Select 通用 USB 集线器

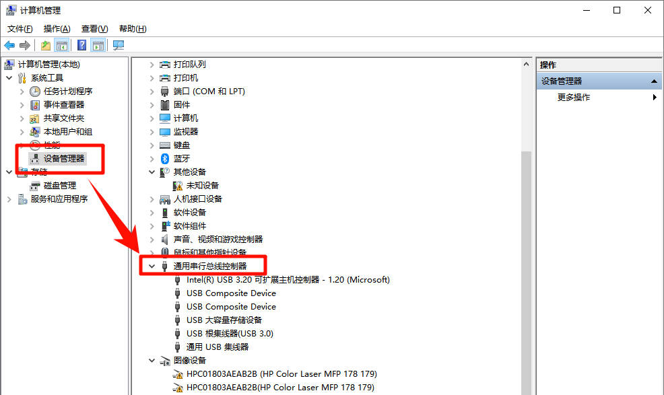(x=218, y=347)
